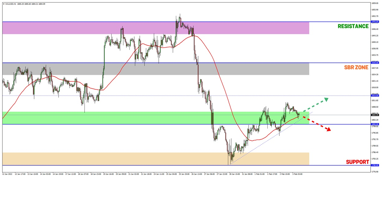This screenshot has width=382, height=199.
Task: Click the red SUPPORT text label
Action: [357, 162]
